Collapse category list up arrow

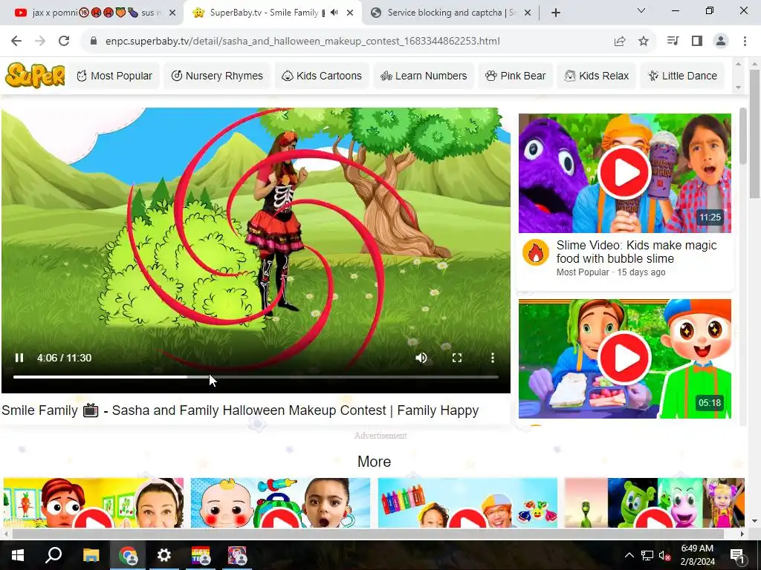738,64
